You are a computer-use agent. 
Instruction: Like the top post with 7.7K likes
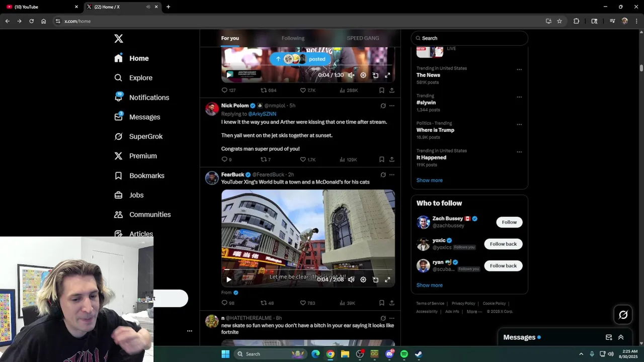307,90
